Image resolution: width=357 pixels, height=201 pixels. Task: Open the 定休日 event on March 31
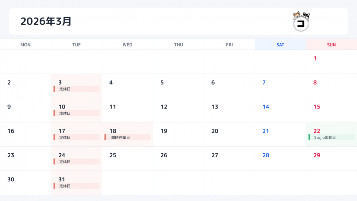[77, 186]
